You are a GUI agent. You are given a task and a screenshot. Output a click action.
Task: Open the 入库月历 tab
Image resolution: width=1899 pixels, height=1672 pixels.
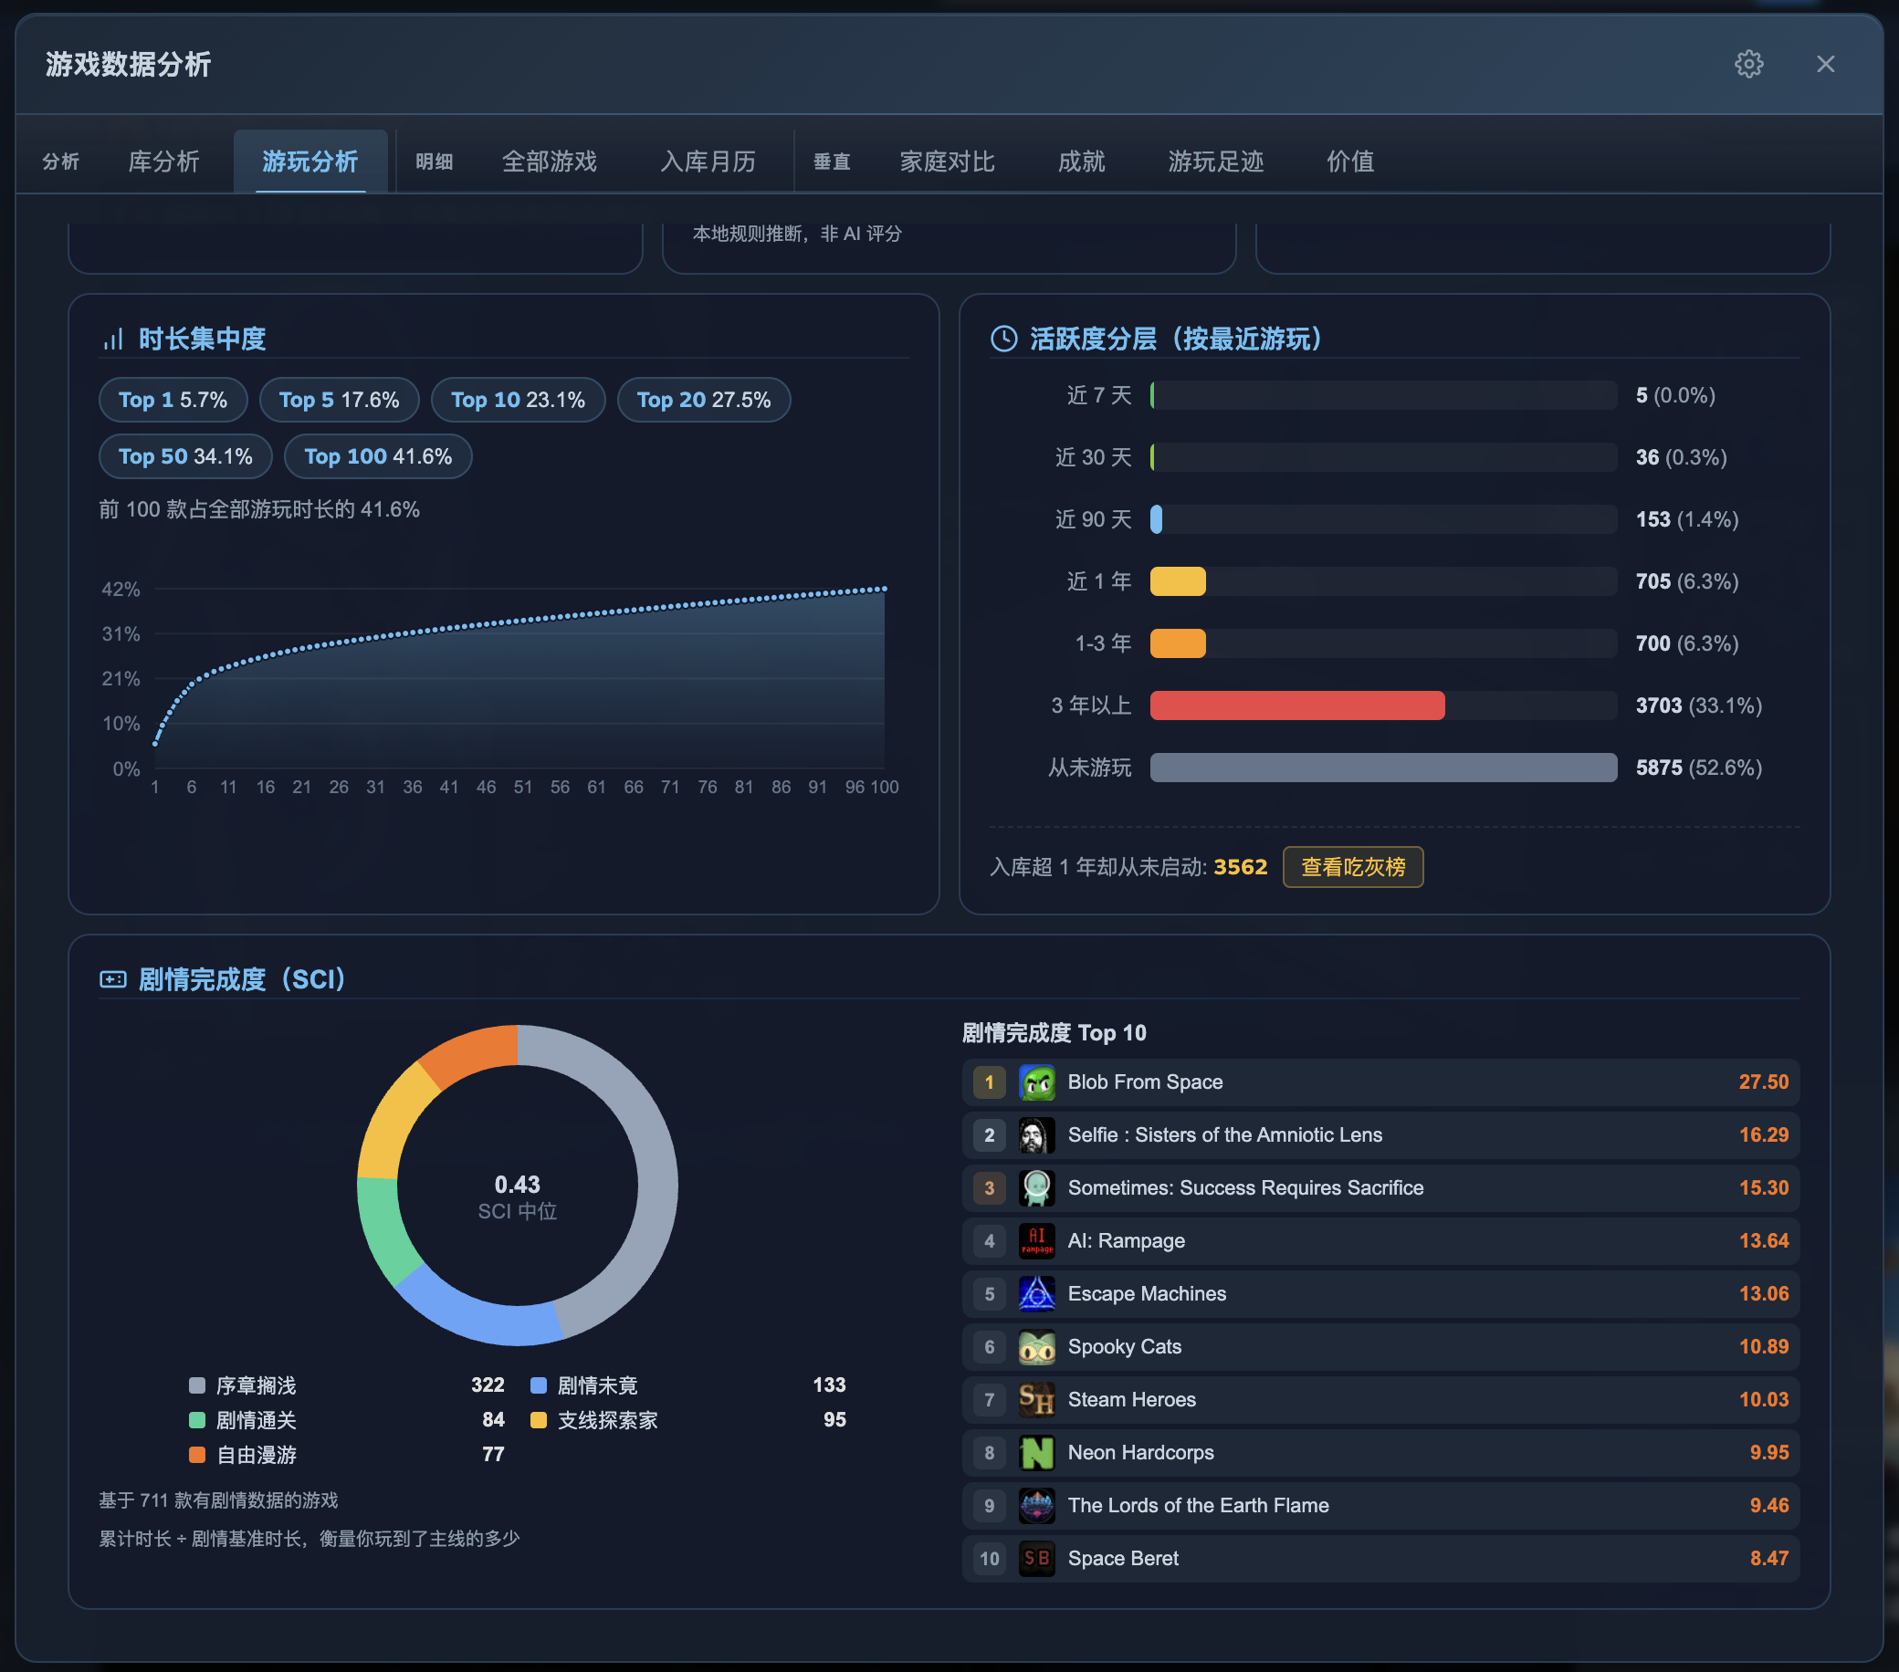click(708, 162)
